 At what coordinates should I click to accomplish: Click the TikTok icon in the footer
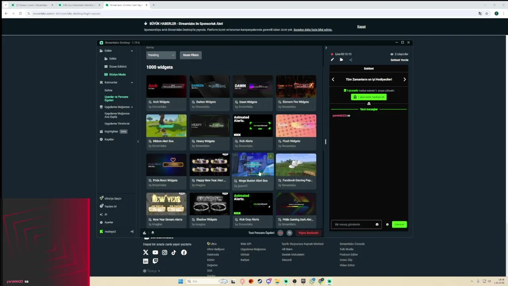174,252
